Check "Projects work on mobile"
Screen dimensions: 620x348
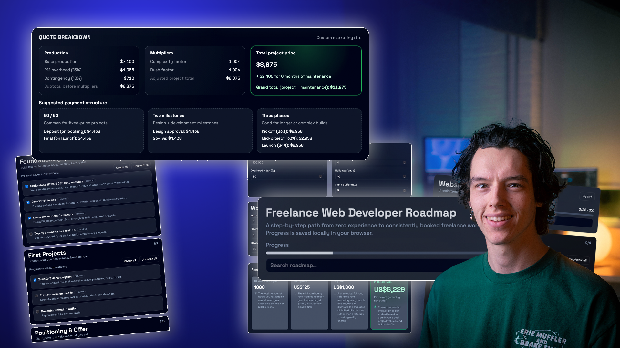[36, 295]
